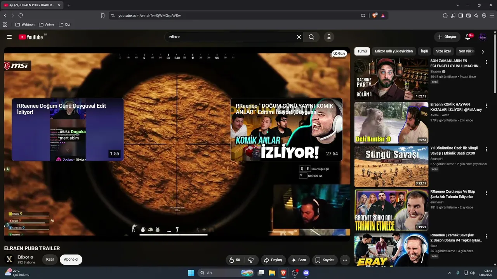The height and width of the screenshot is (279, 497).
Task: Close the ELRAEN PUBG TRAILER tab
Action: pos(59,5)
